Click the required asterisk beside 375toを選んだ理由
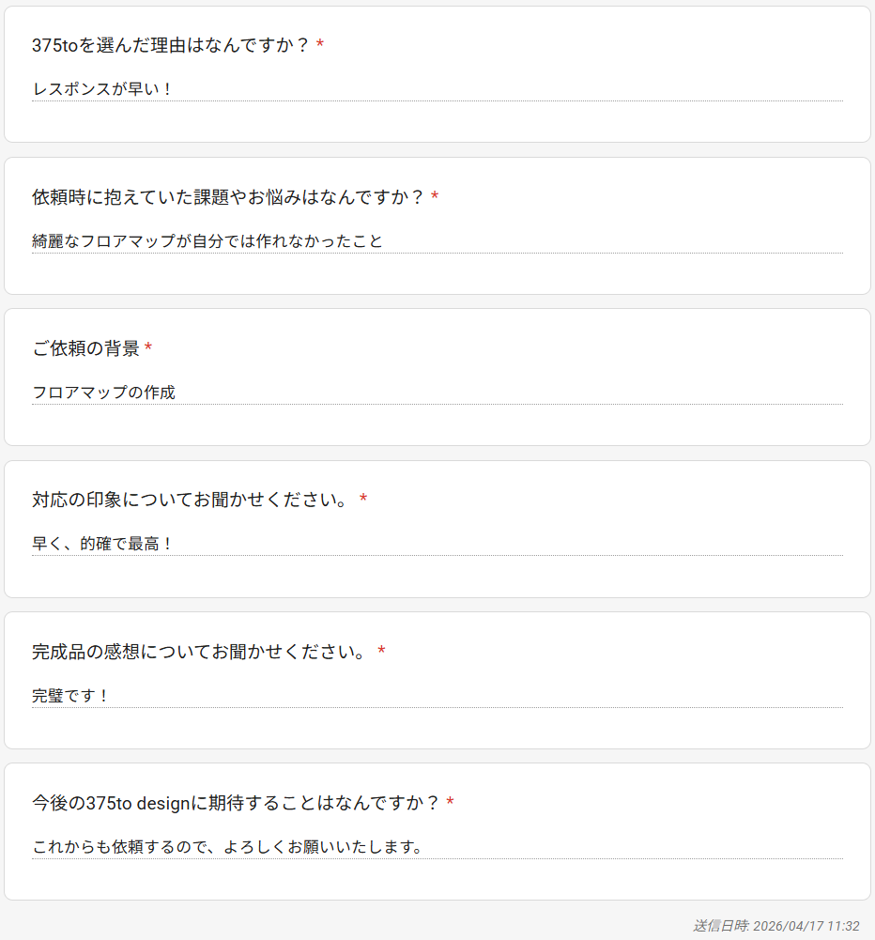The height and width of the screenshot is (940, 875). pos(320,46)
